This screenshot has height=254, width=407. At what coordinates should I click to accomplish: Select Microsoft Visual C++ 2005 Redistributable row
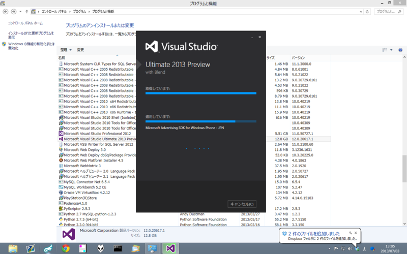click(194, 69)
